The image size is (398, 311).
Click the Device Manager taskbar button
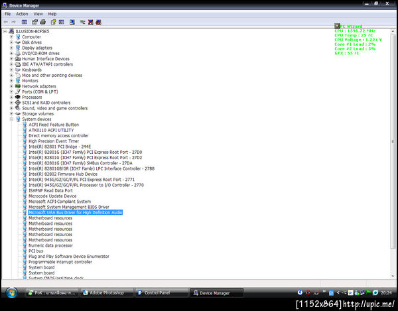click(217, 292)
